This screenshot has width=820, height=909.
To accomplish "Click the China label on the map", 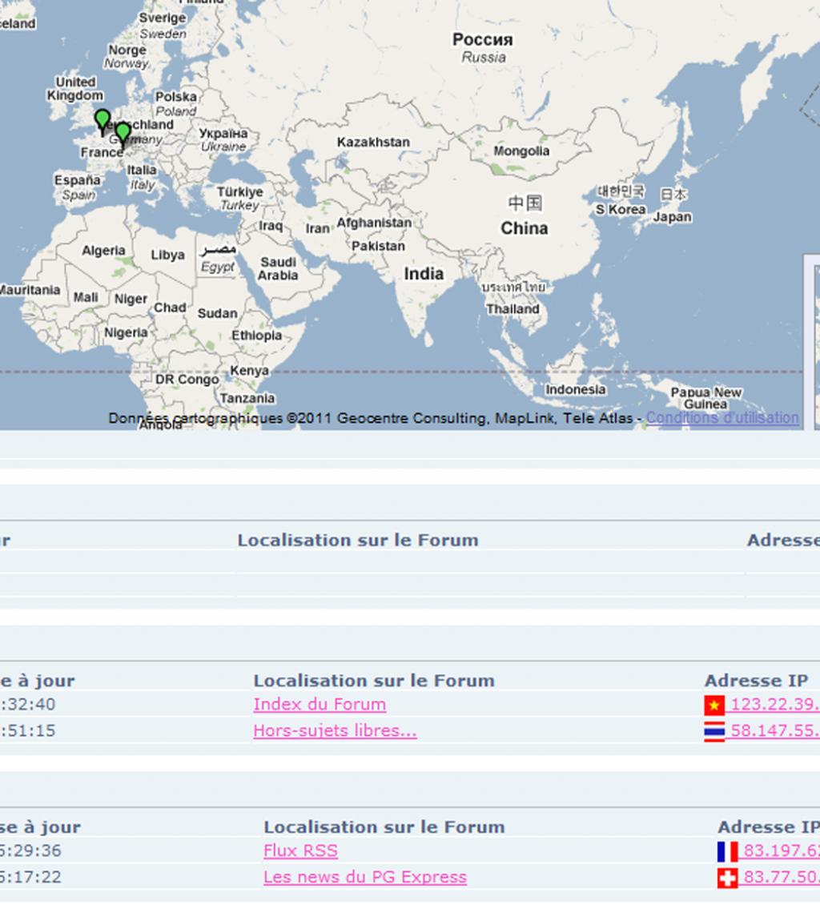I will tap(525, 228).
